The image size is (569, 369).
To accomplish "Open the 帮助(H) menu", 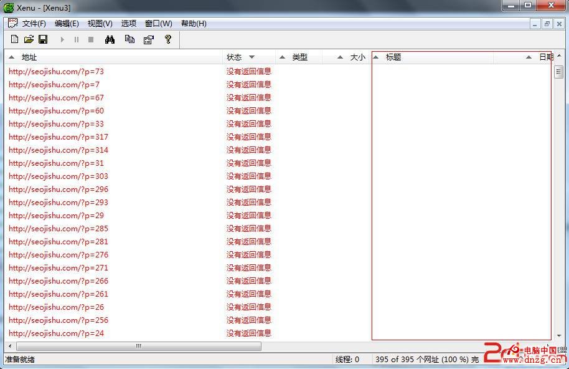I will [x=194, y=24].
